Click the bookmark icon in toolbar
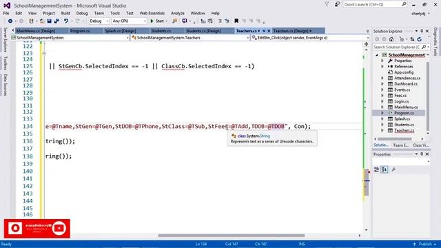This screenshot has height=248, width=441. (x=236, y=21)
